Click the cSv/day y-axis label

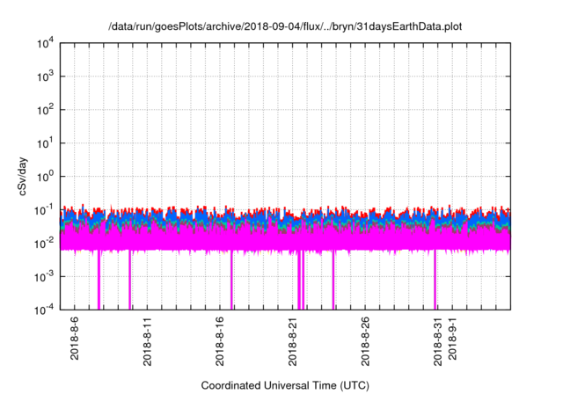[x=23, y=176]
